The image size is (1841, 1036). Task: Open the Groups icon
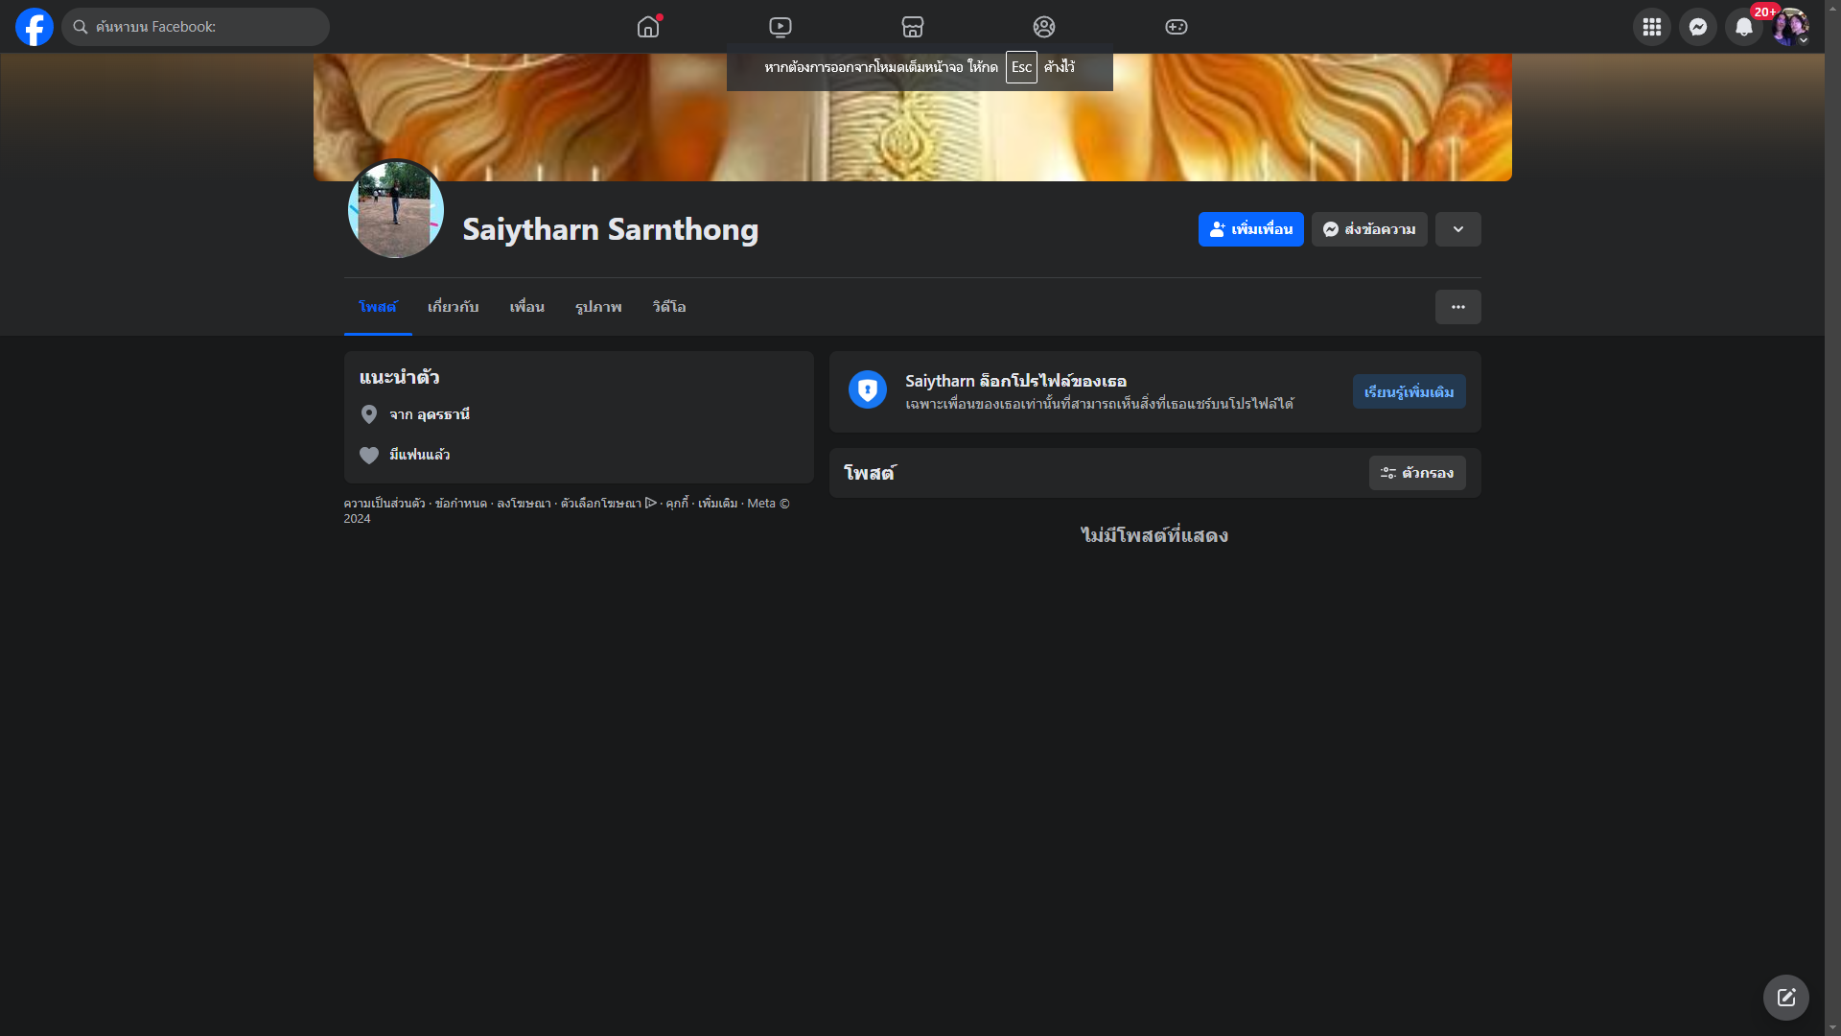click(x=1044, y=27)
